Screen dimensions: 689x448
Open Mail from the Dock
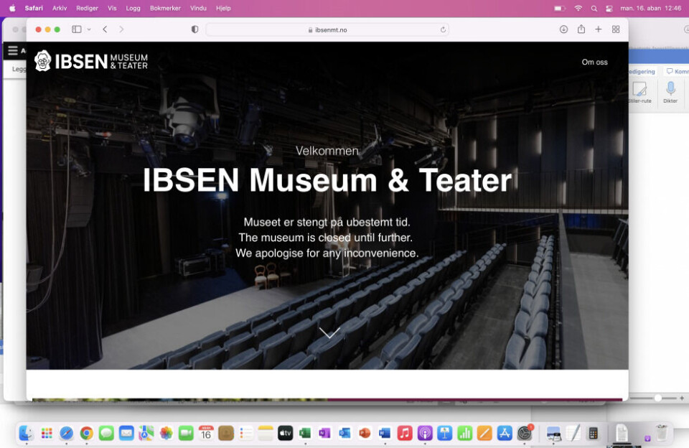pyautogui.click(x=126, y=433)
